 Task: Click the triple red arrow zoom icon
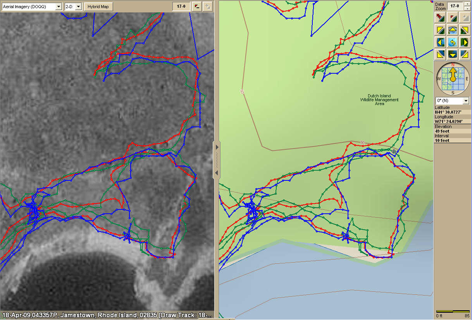click(440, 17)
